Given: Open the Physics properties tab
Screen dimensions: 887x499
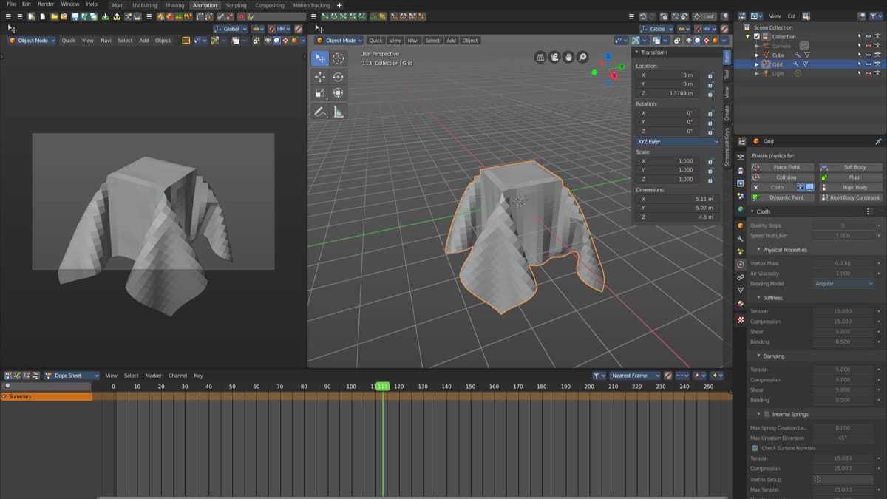Looking at the screenshot, I should (740, 264).
